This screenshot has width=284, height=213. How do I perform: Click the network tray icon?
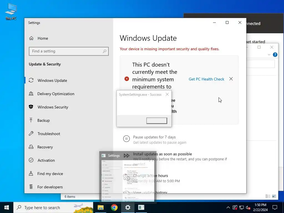[x=242, y=207]
